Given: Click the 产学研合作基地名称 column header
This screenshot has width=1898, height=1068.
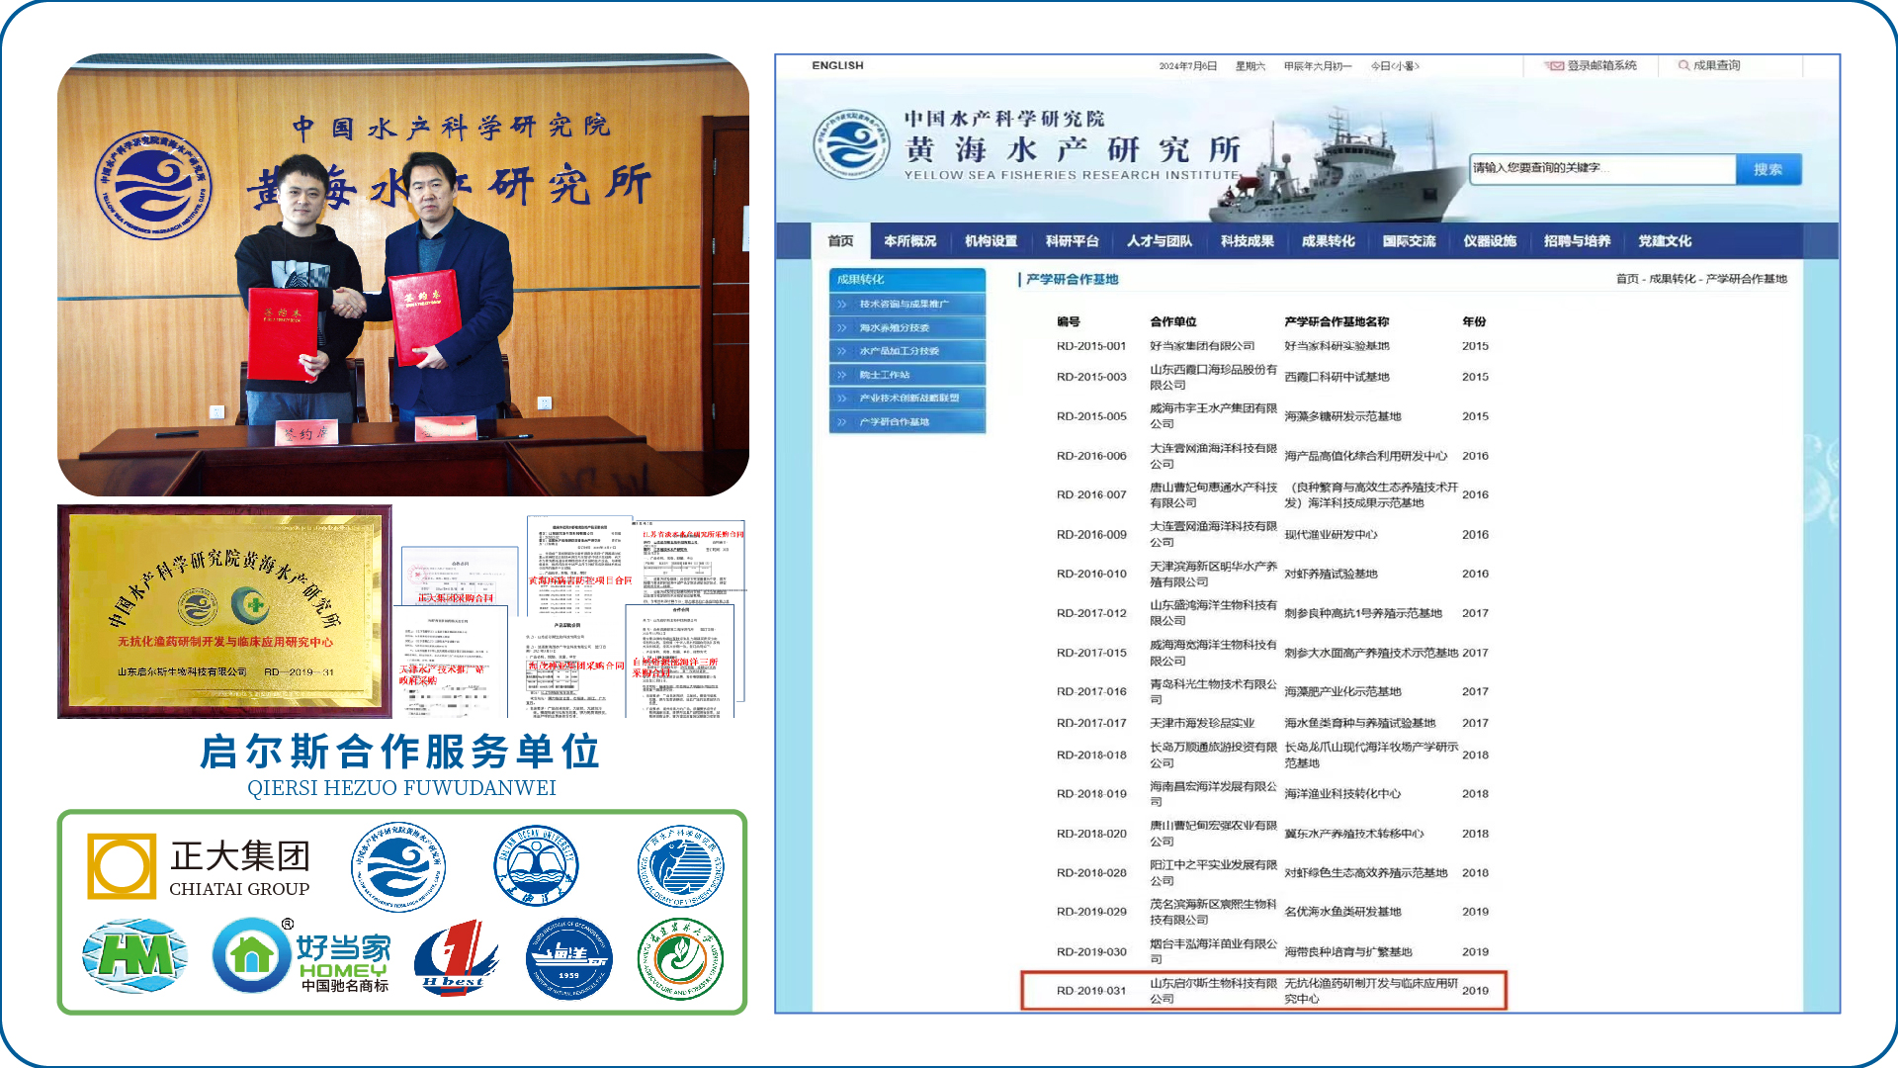Looking at the screenshot, I should [x=1337, y=322].
